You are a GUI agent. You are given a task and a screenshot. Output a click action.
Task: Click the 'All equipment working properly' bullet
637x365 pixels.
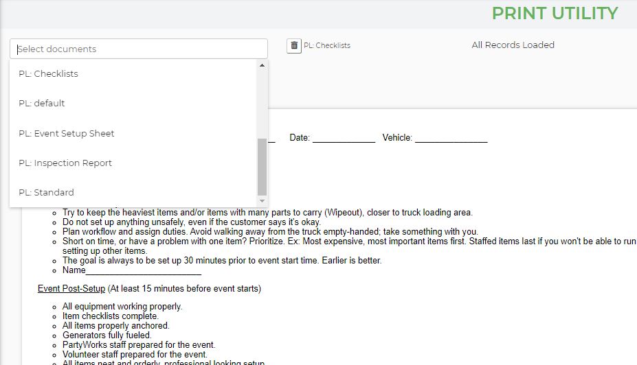[122, 307]
